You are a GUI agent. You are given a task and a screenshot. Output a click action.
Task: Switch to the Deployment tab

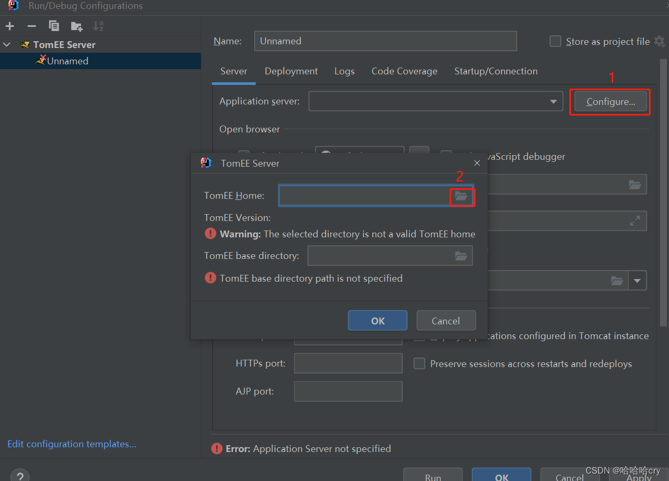point(291,71)
